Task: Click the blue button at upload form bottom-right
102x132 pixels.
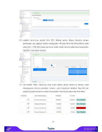Action: pyautogui.click(x=86, y=24)
